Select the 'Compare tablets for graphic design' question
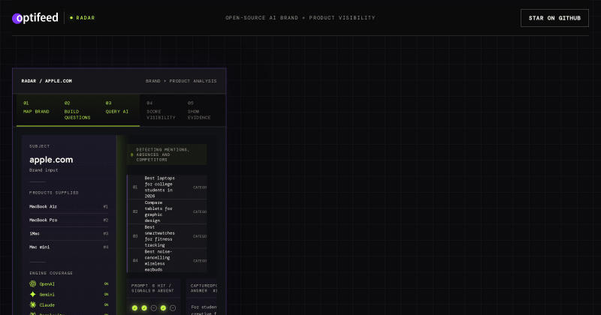This screenshot has height=315, width=601. (x=167, y=211)
